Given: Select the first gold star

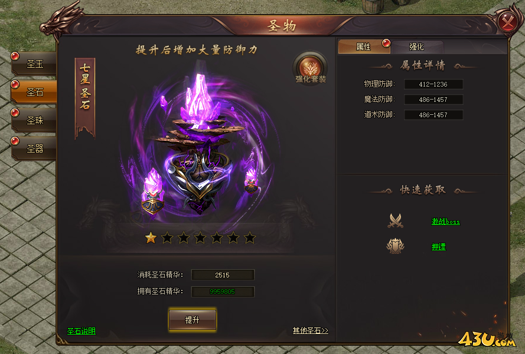Looking at the screenshot, I should 151,238.
